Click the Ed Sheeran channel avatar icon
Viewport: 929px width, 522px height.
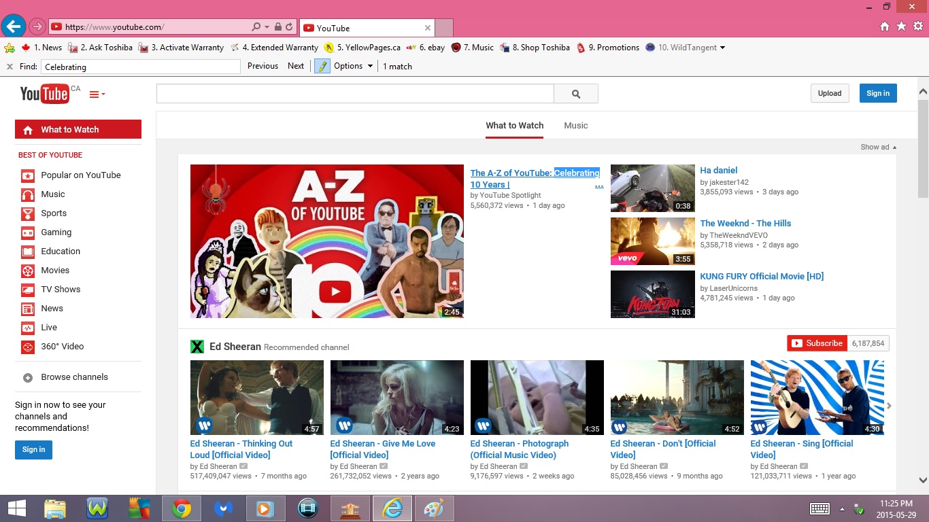click(x=197, y=347)
